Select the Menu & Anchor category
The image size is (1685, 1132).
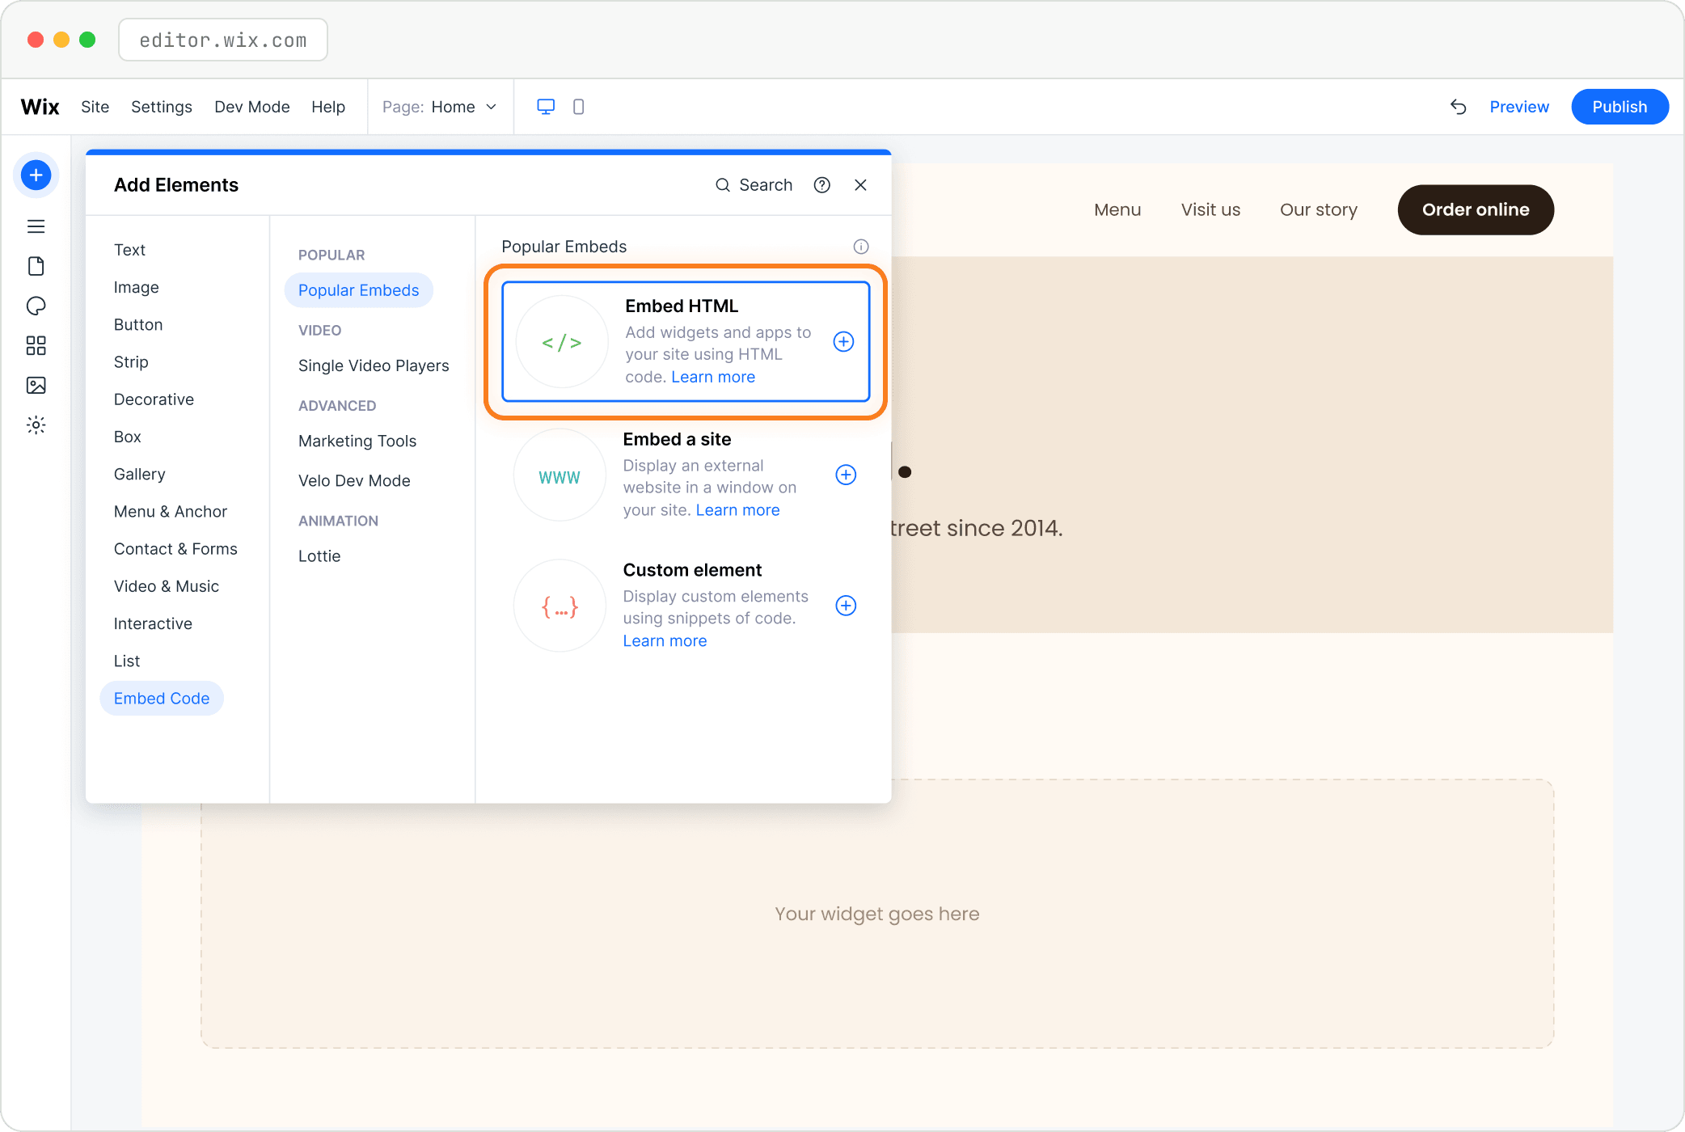[x=171, y=511]
